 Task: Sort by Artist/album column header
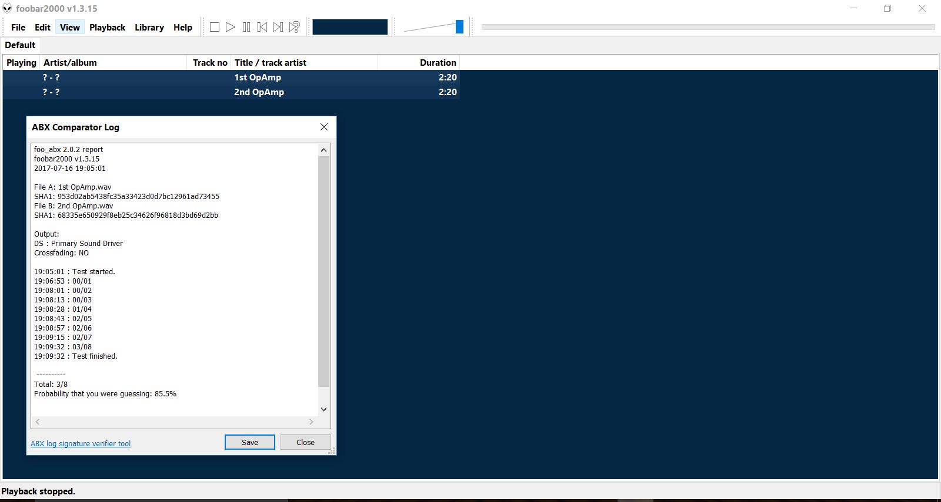point(114,63)
